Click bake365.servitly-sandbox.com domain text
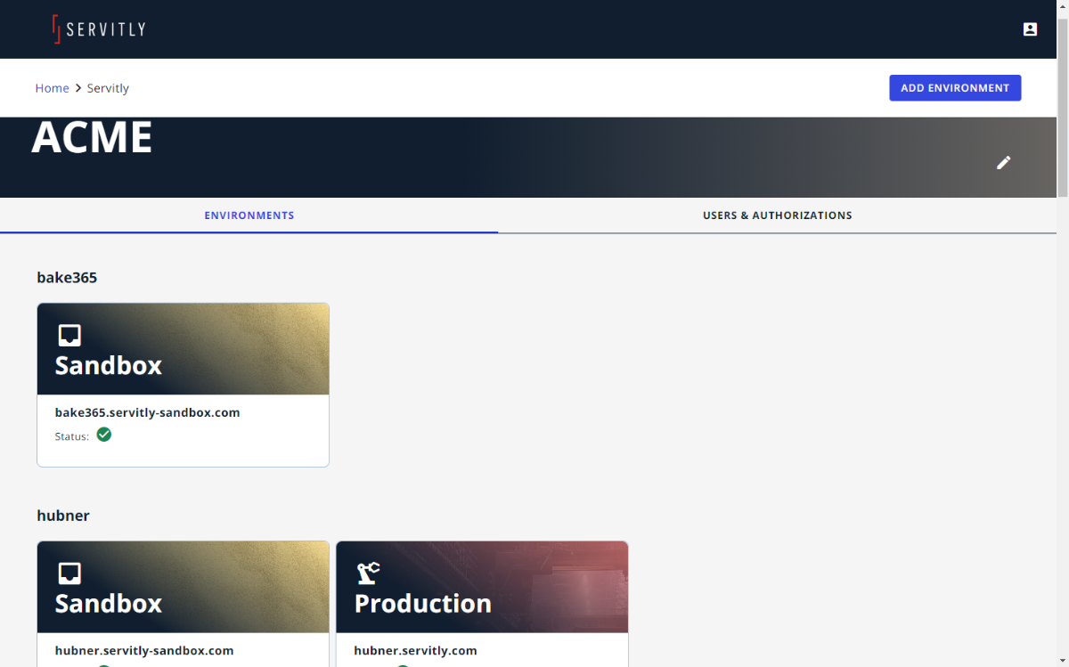This screenshot has width=1069, height=667. pyautogui.click(x=147, y=412)
